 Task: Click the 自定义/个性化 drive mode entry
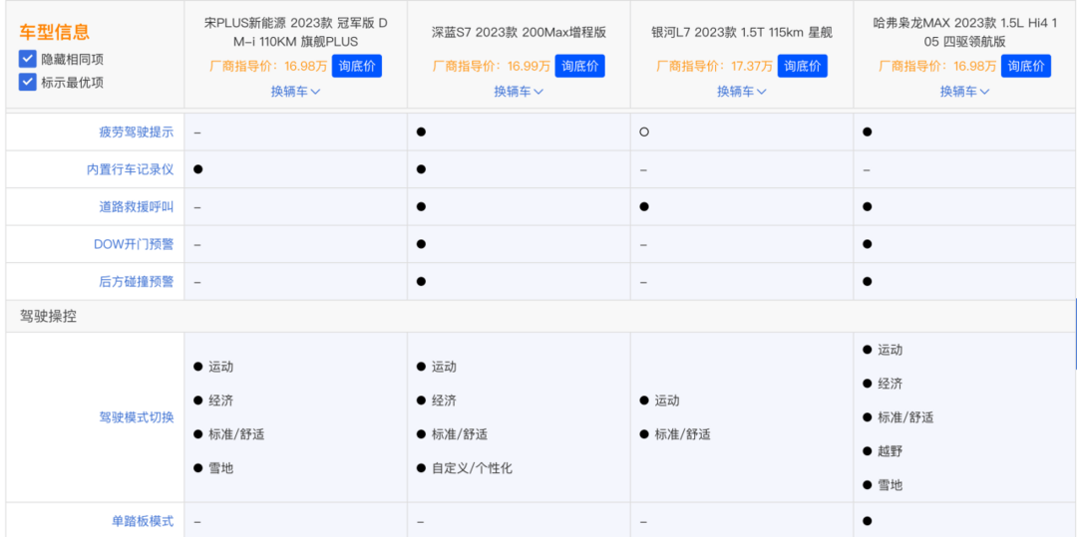pos(472,468)
